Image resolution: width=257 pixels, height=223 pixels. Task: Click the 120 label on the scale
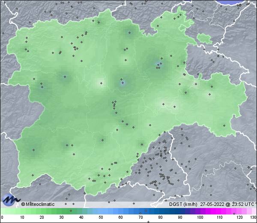coord(240,217)
